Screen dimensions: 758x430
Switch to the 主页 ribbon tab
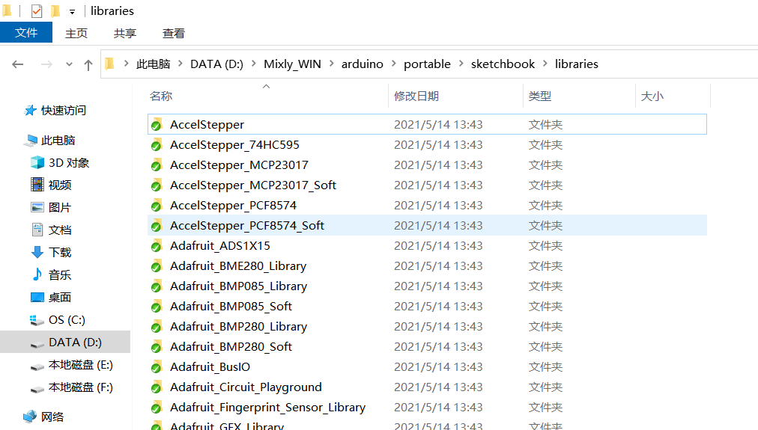[x=76, y=34]
